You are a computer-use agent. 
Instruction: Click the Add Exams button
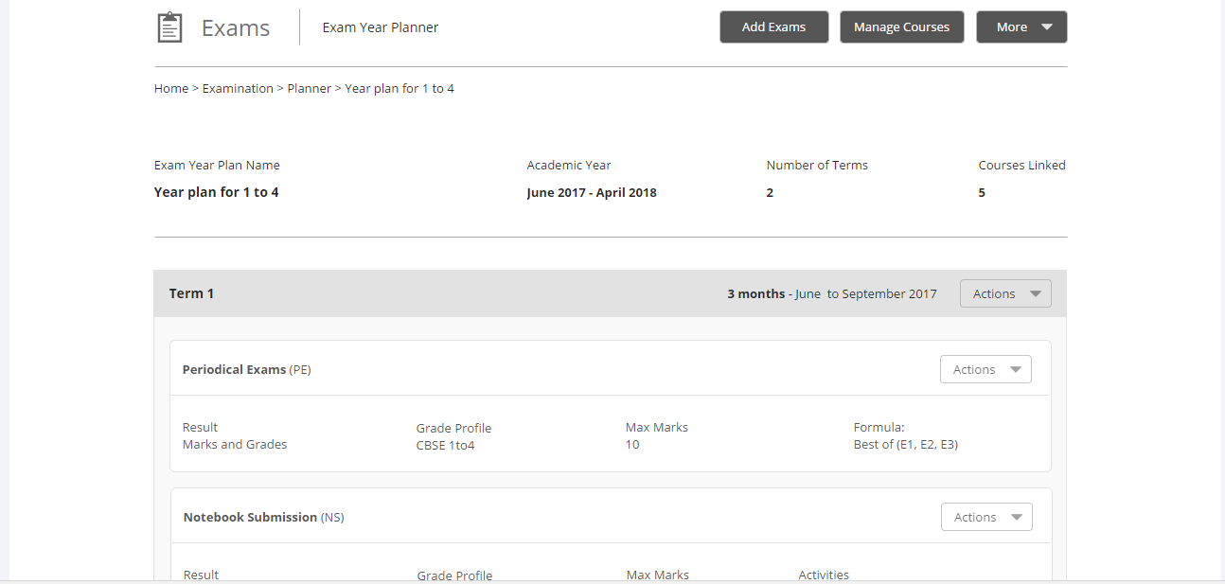[773, 27]
